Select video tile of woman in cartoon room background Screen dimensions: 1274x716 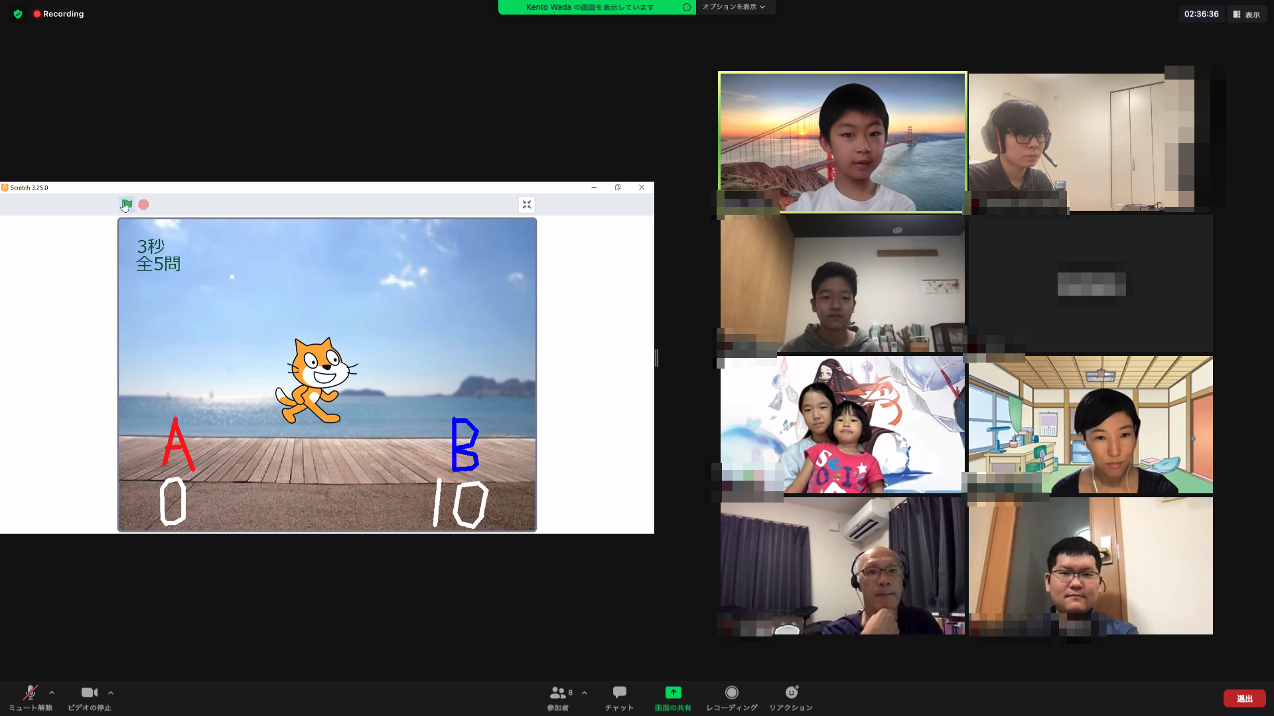click(1090, 424)
